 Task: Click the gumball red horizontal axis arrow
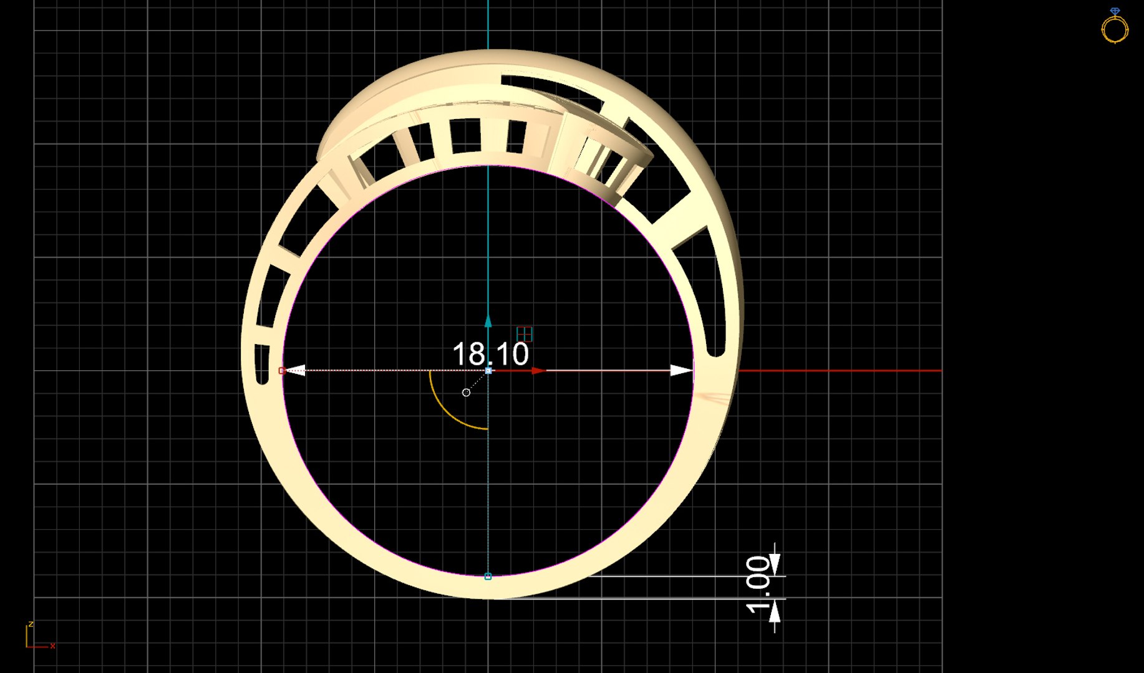pyautogui.click(x=538, y=371)
